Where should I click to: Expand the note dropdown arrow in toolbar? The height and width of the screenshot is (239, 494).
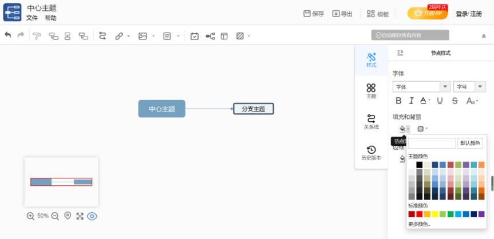pyautogui.click(x=178, y=36)
